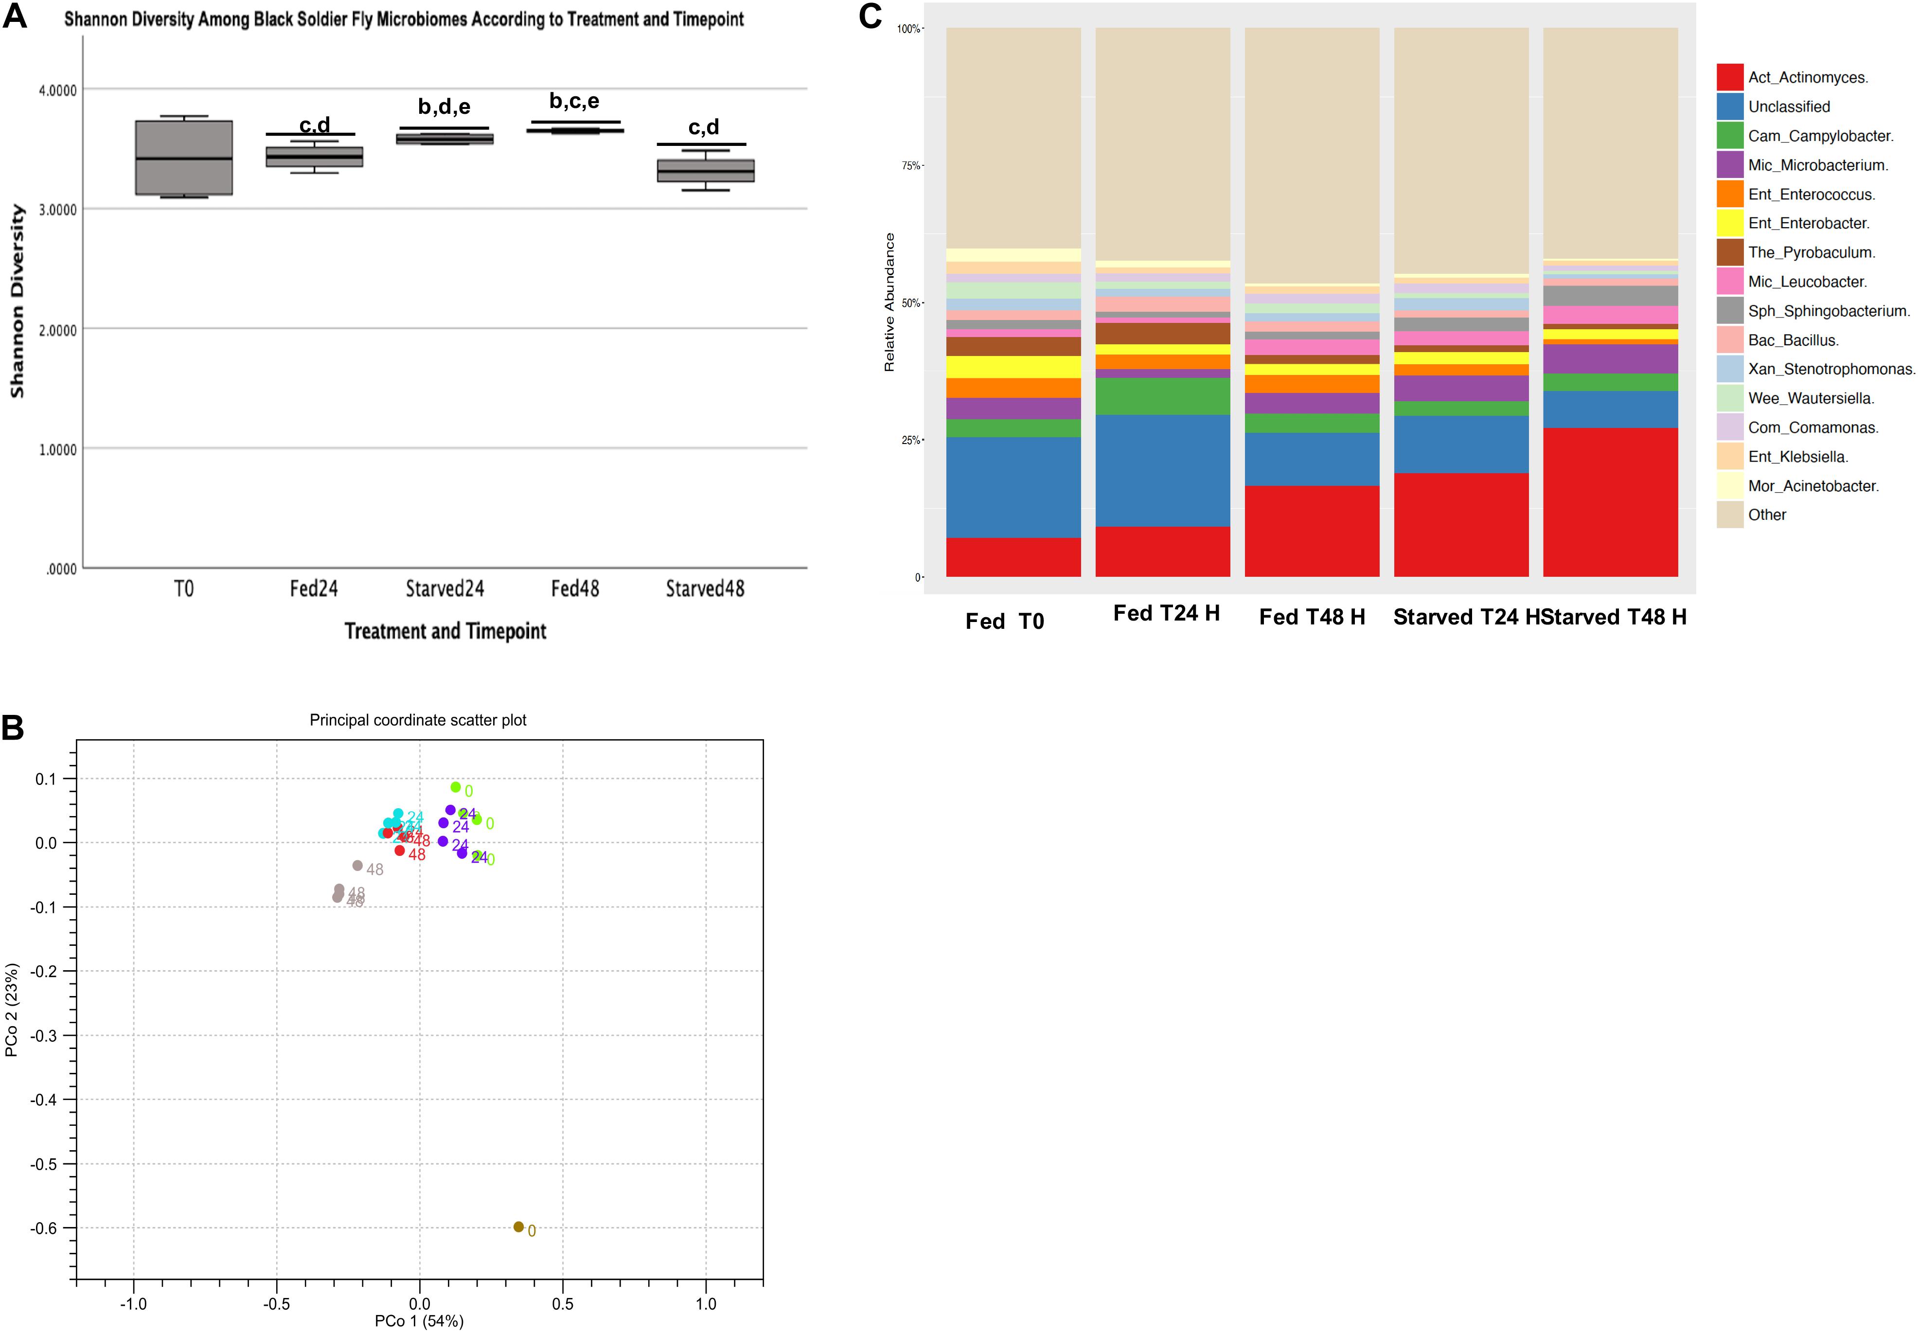1919x1333 pixels.
Task: Click the Principal coordinate scatter plot title
Action: point(418,720)
